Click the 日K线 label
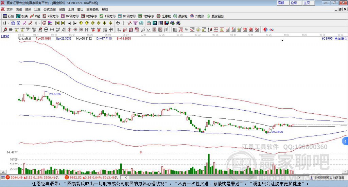348x187 pixels. tap(5, 36)
